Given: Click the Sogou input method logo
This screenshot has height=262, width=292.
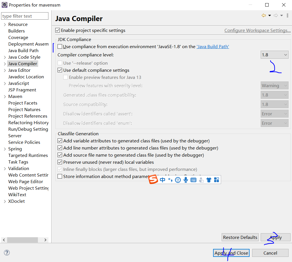Looking at the screenshot, I should coord(153,179).
